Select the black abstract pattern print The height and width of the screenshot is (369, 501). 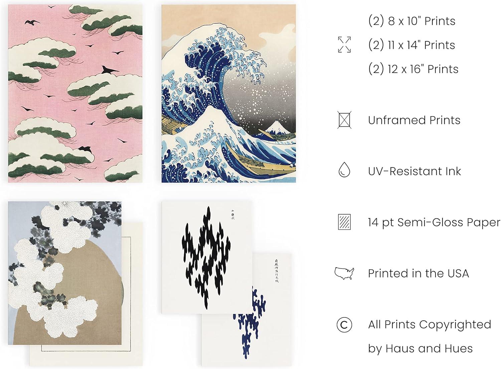click(207, 257)
